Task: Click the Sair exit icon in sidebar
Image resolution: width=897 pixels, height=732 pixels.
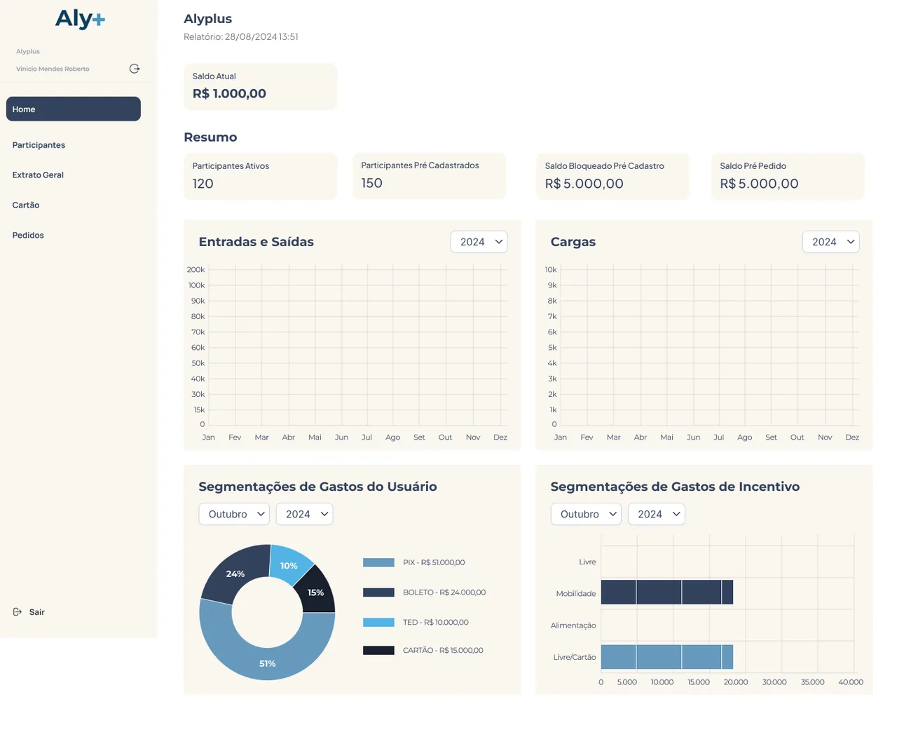Action: pyautogui.click(x=18, y=612)
